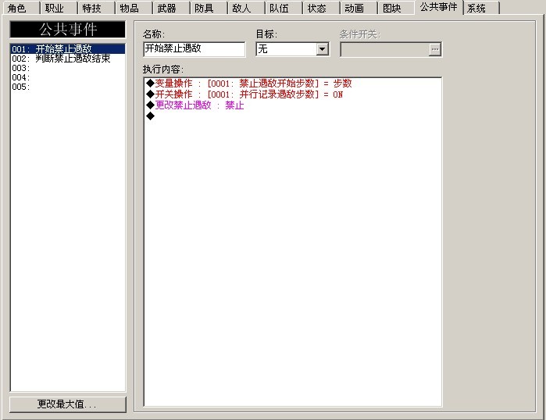Go to the 敌人 tab
The image size is (546, 420).
click(x=246, y=8)
